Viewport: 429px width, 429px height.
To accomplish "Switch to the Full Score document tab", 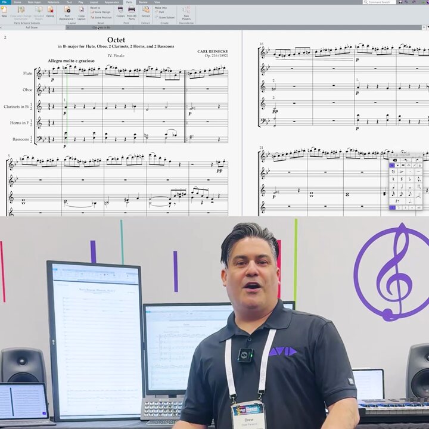I will [x=32, y=27].
